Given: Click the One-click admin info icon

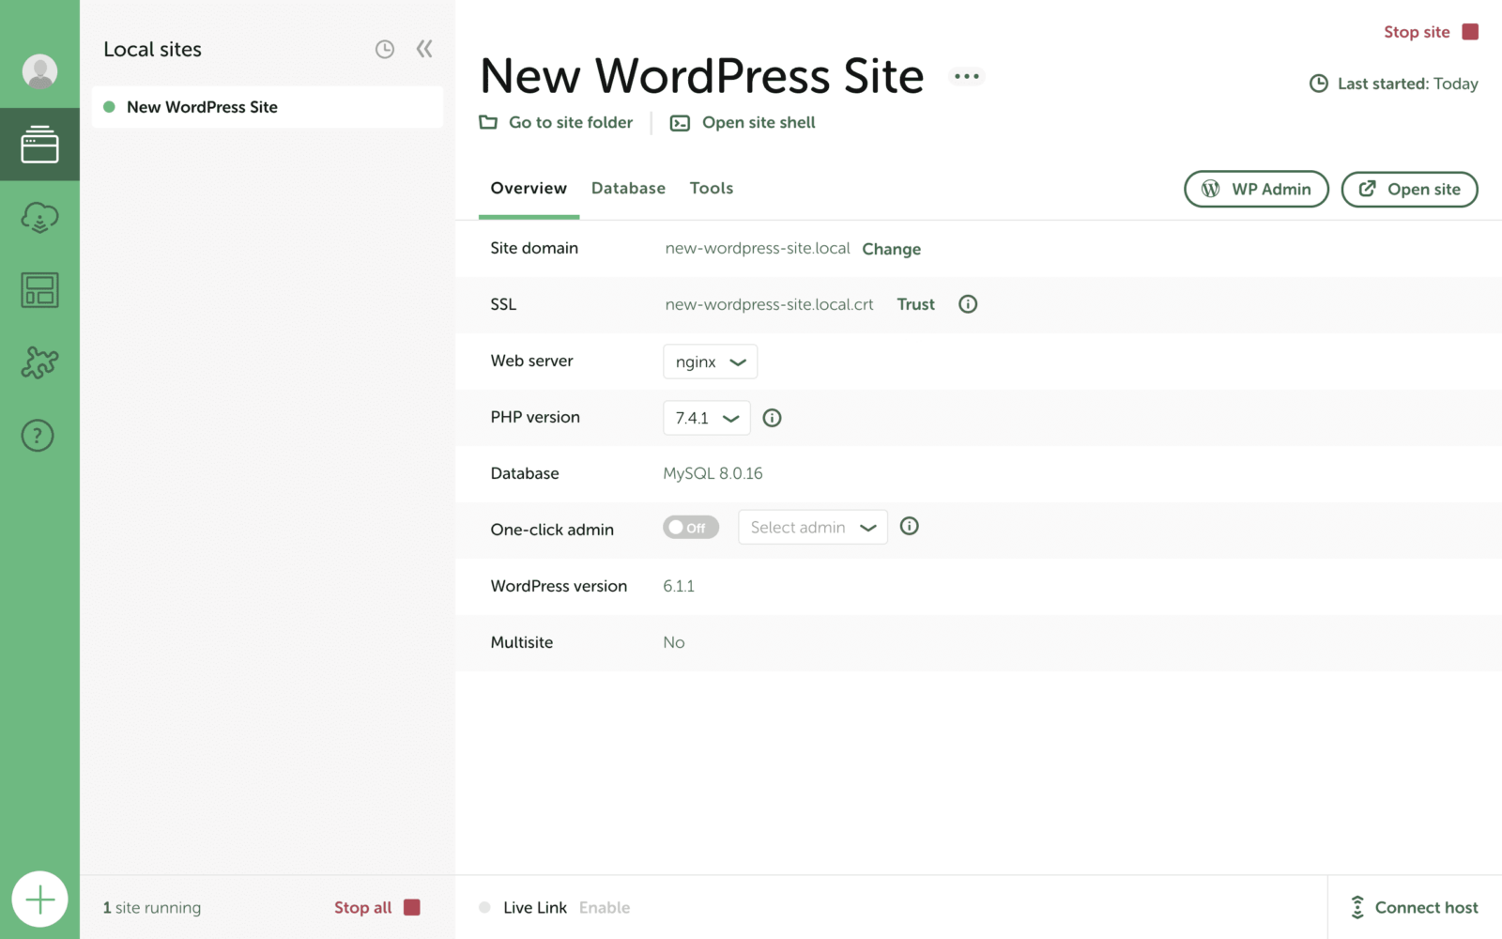Looking at the screenshot, I should 909,526.
